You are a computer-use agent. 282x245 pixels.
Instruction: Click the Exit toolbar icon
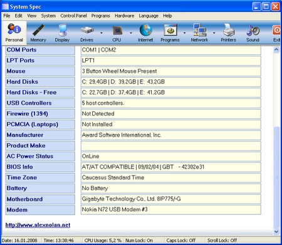276,33
